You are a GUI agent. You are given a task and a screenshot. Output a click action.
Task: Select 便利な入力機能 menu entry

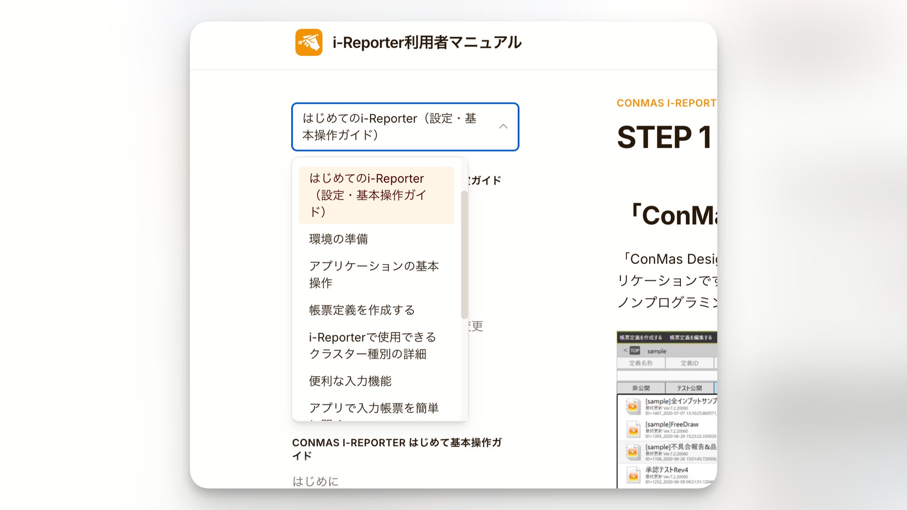coord(350,381)
